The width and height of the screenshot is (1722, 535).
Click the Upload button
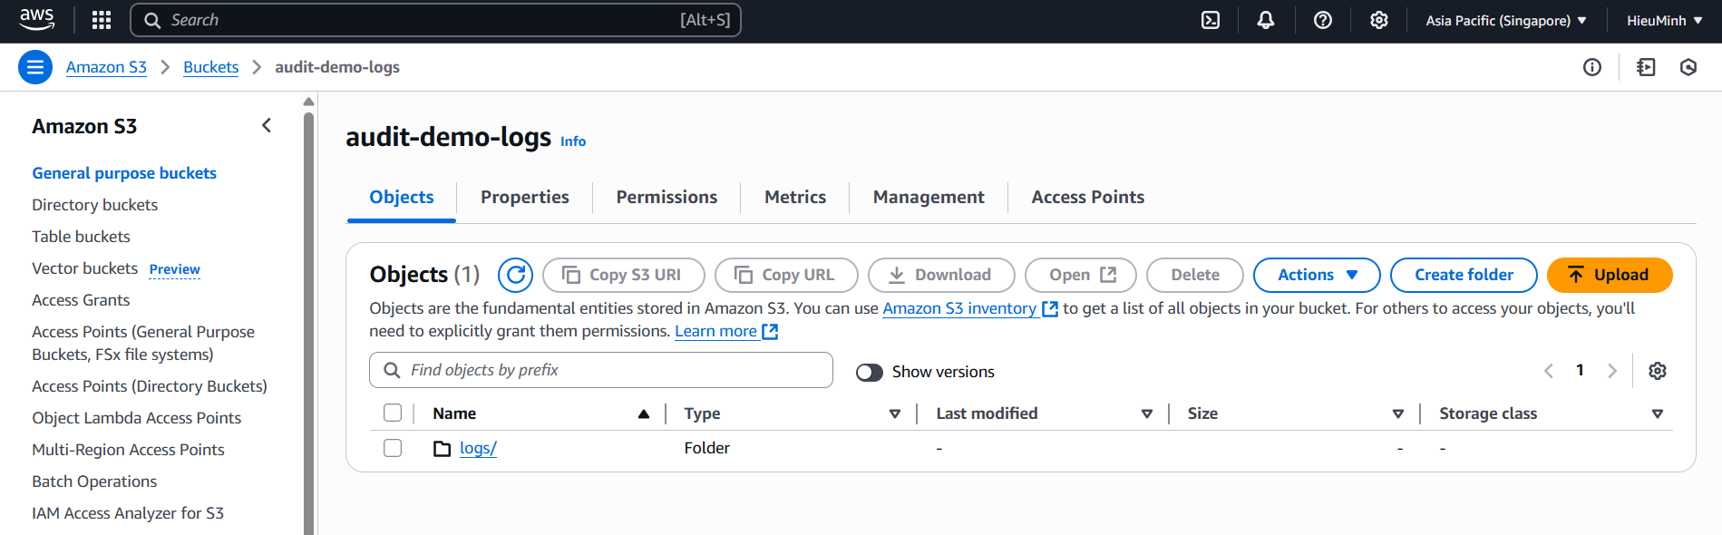[x=1610, y=275]
